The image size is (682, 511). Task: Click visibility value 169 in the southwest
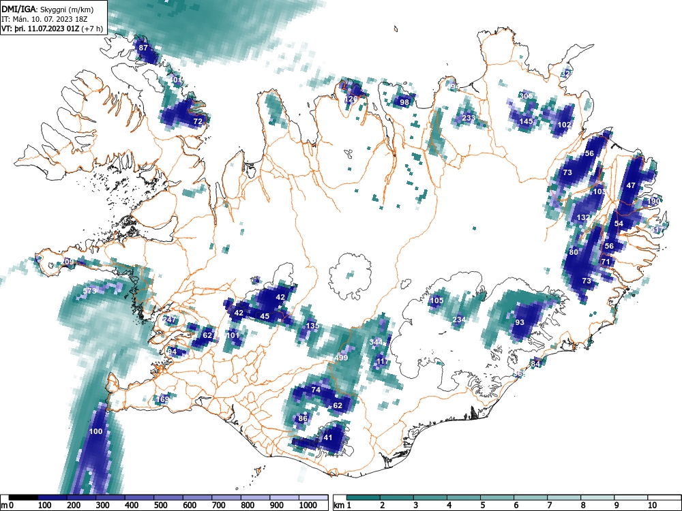tap(162, 399)
